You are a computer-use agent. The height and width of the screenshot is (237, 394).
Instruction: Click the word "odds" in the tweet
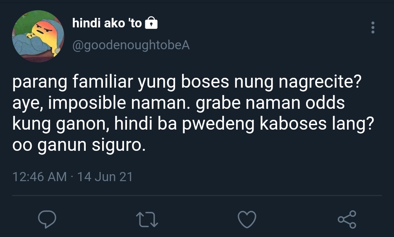click(x=325, y=103)
